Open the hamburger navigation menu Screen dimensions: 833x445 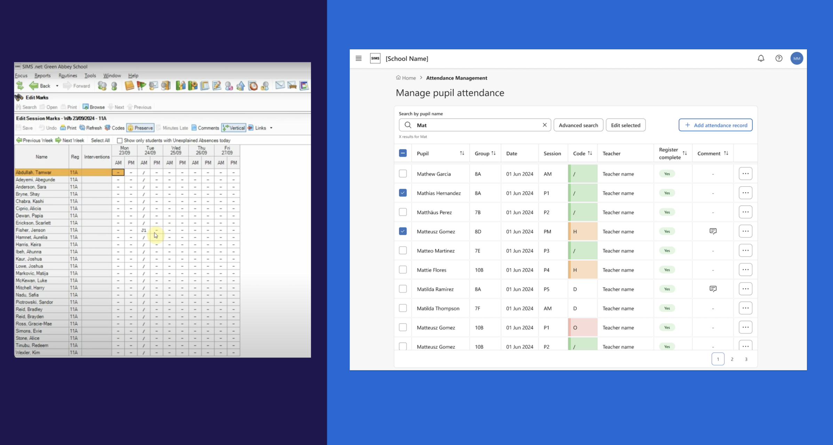tap(358, 58)
